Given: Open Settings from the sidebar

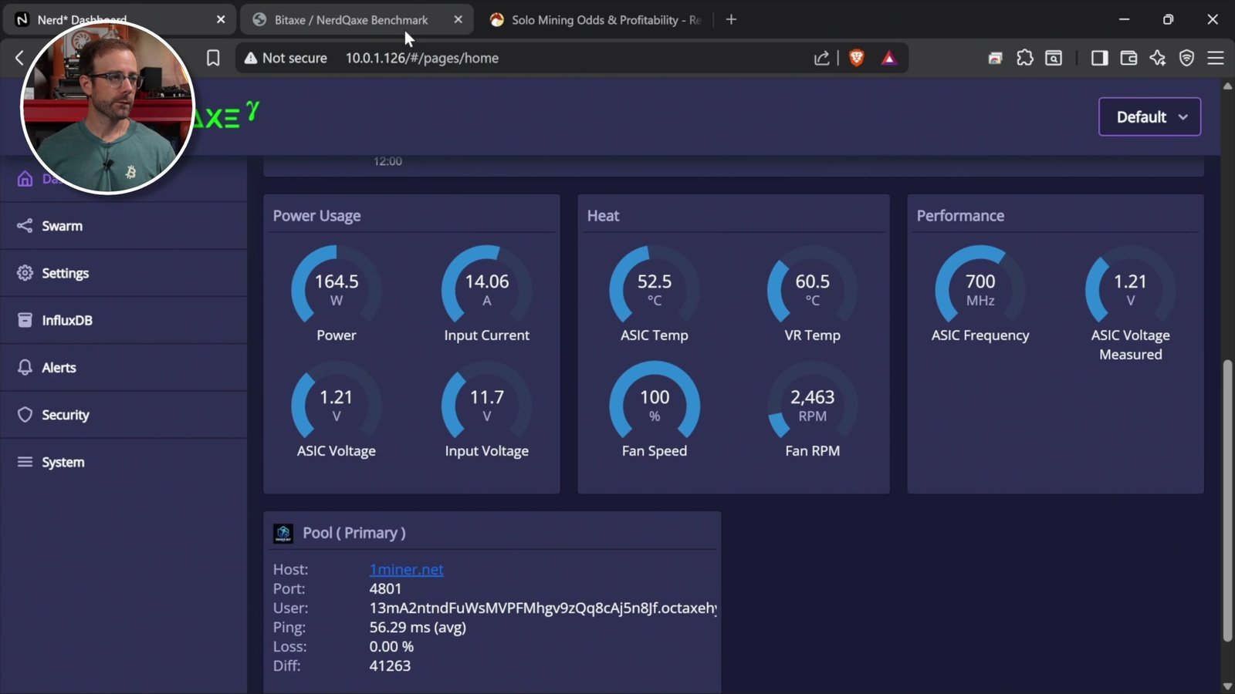Looking at the screenshot, I should [123, 273].
